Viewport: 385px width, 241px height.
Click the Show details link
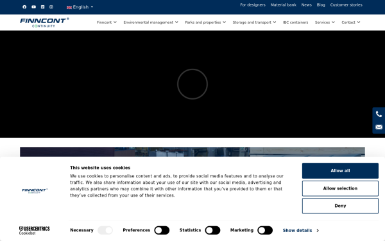coord(297,231)
